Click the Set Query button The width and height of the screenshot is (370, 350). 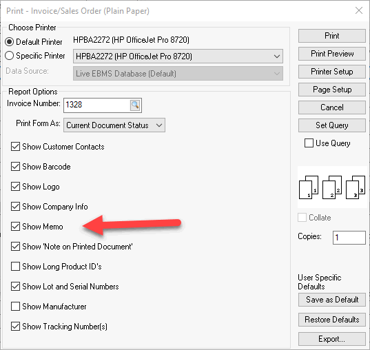pyautogui.click(x=332, y=125)
